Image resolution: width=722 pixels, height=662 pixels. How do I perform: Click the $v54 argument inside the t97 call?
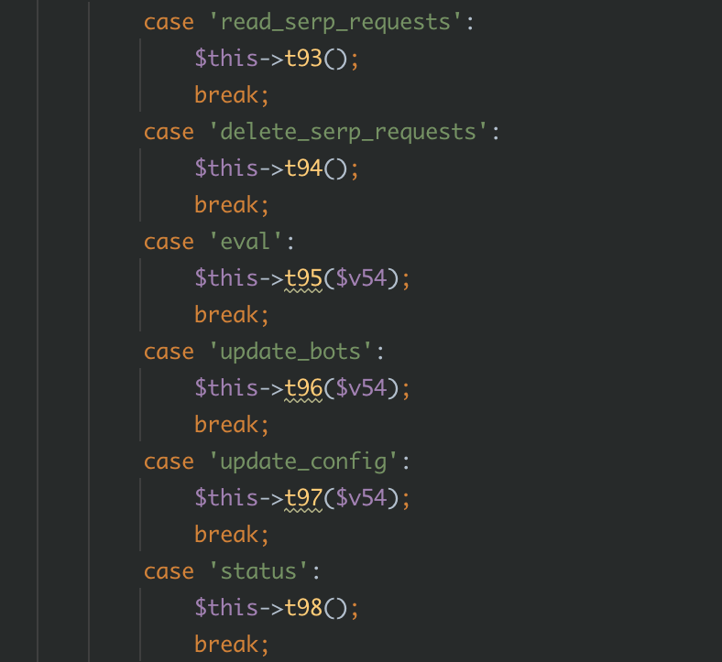pos(361,498)
